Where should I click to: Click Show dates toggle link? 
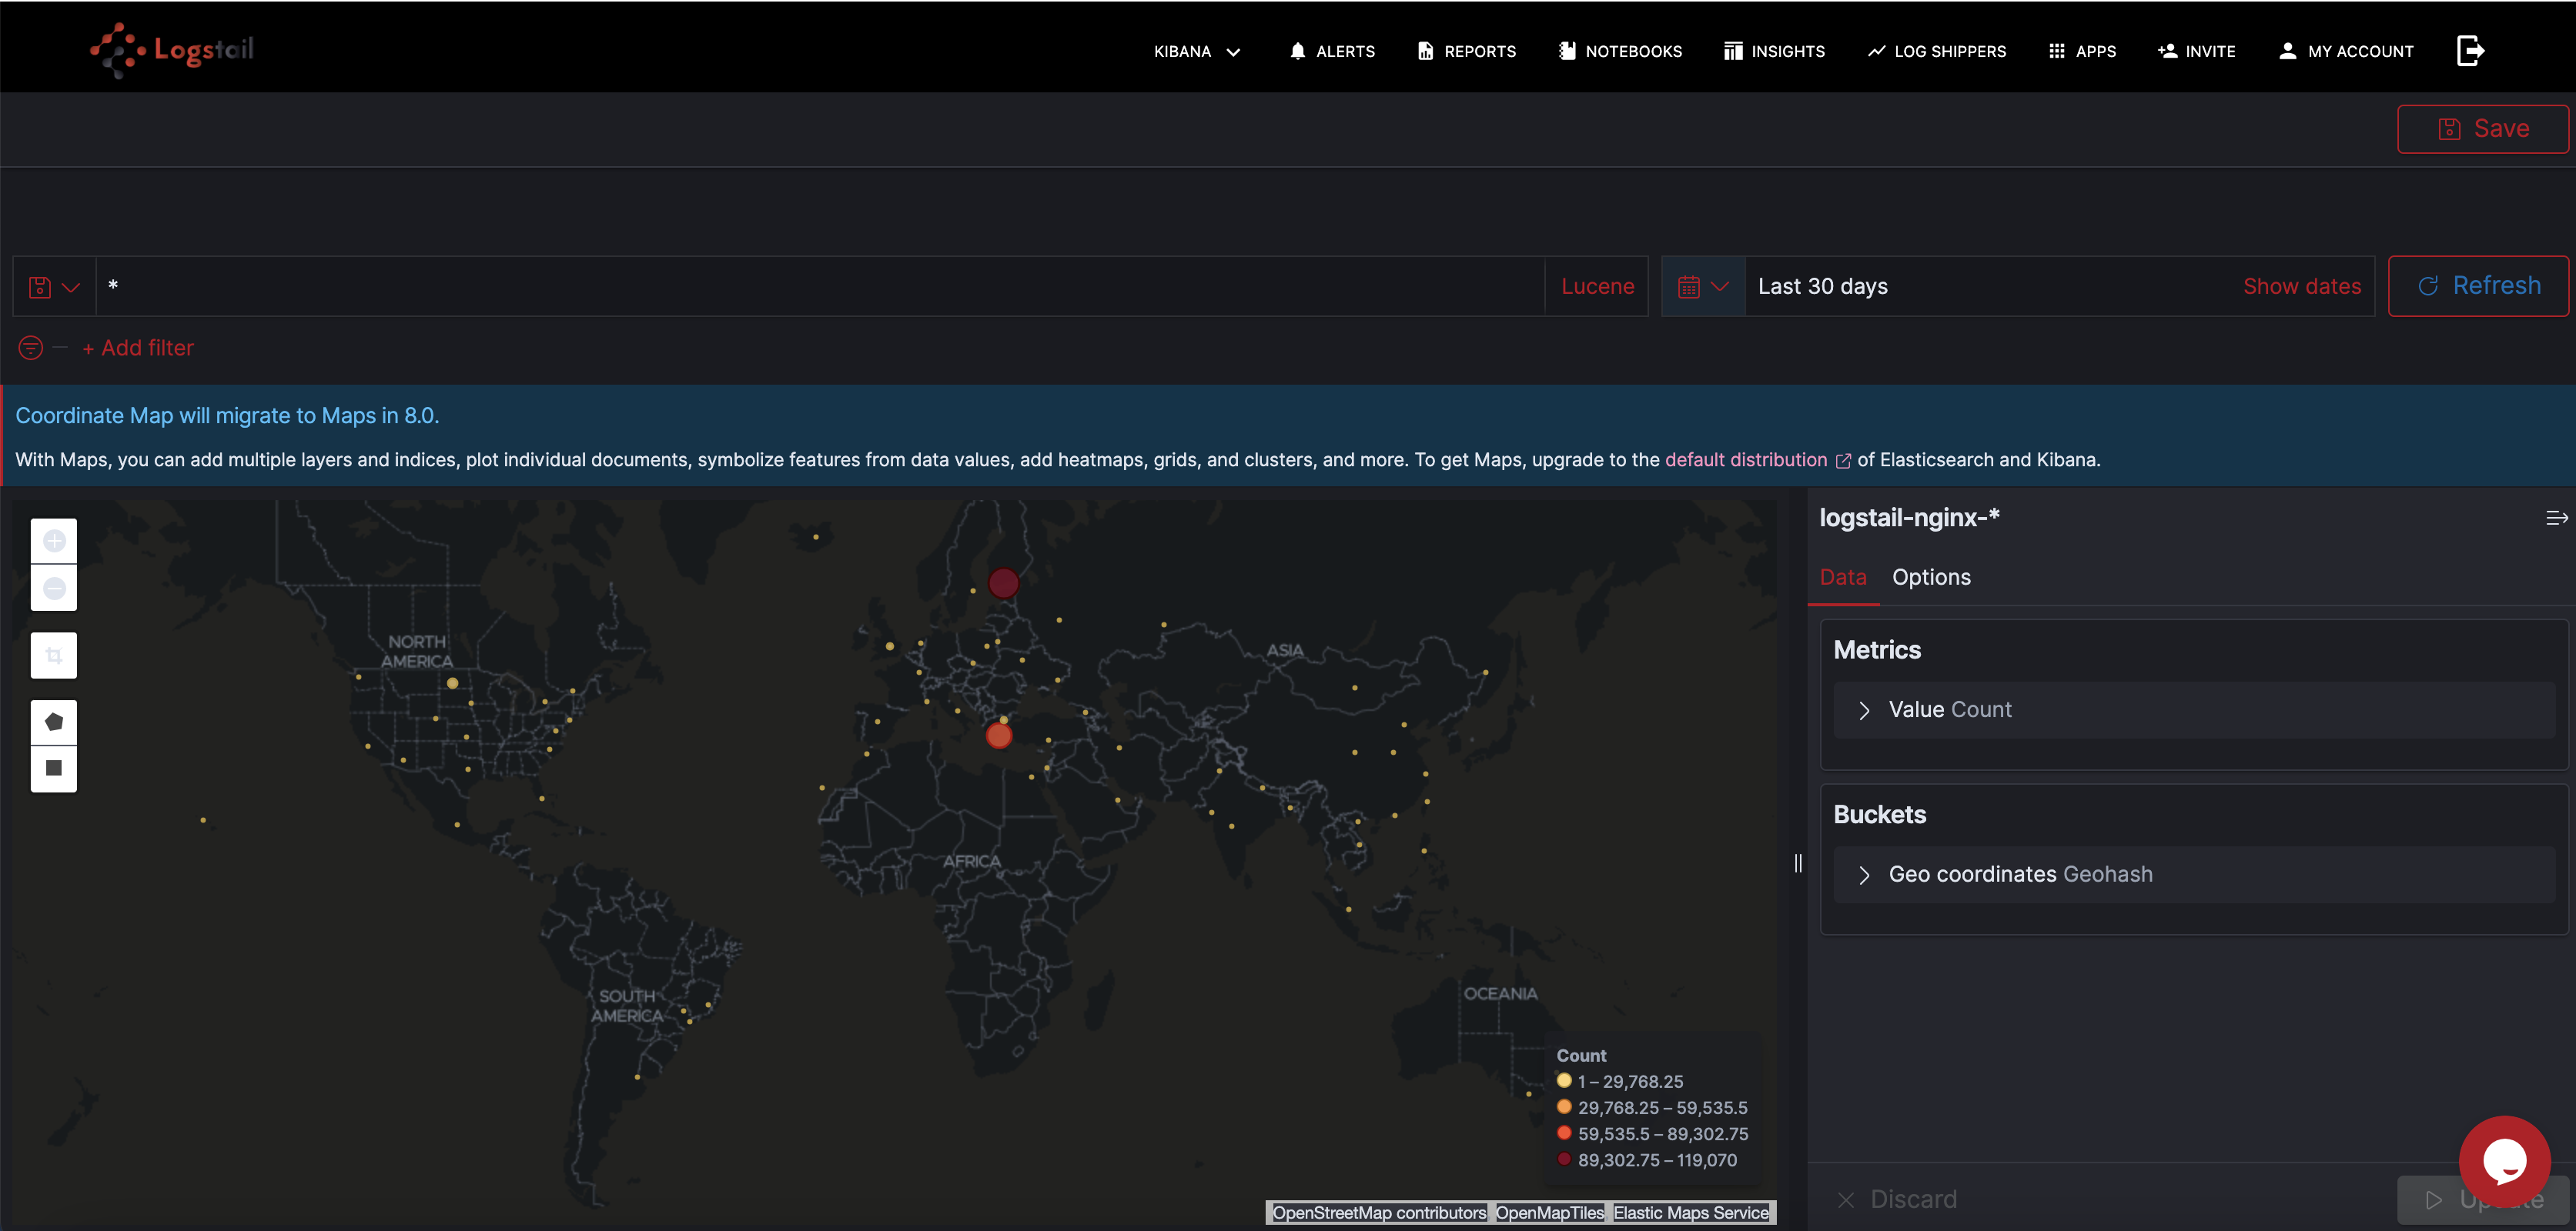point(2301,287)
